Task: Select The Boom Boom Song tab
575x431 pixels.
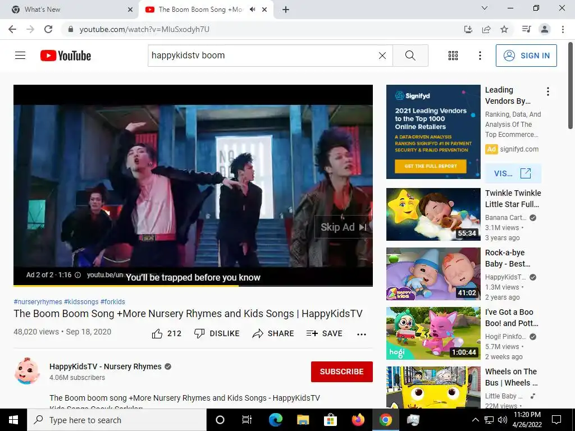Action: 200,10
